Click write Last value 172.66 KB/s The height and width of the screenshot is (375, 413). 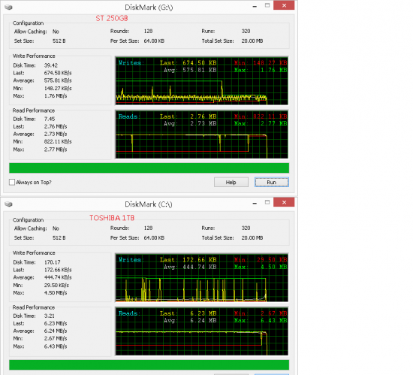click(x=58, y=270)
